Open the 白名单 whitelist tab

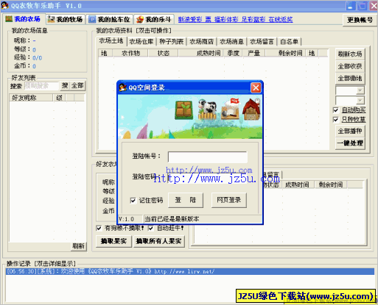(x=289, y=42)
